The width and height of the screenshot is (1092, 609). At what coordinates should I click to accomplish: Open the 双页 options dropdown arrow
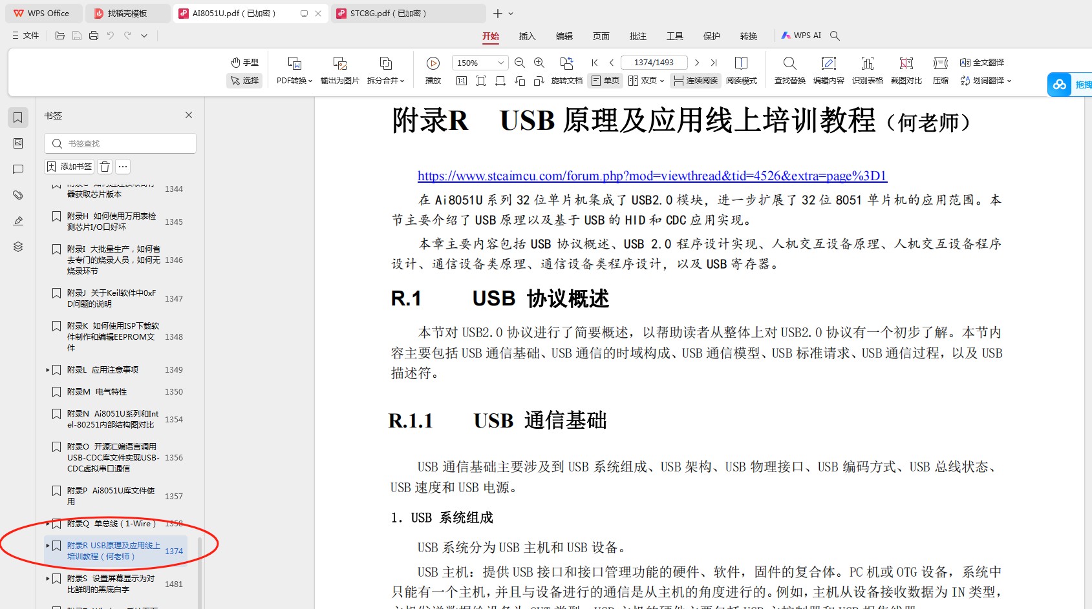(x=662, y=81)
